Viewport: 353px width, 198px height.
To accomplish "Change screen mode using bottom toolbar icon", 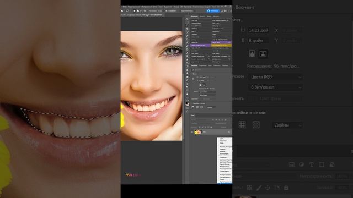I will pyautogui.click(x=187, y=111).
